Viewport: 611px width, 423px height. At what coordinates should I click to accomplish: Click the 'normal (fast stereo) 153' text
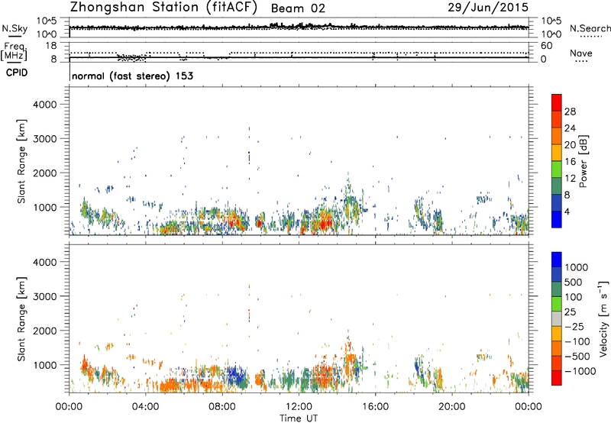[132, 76]
